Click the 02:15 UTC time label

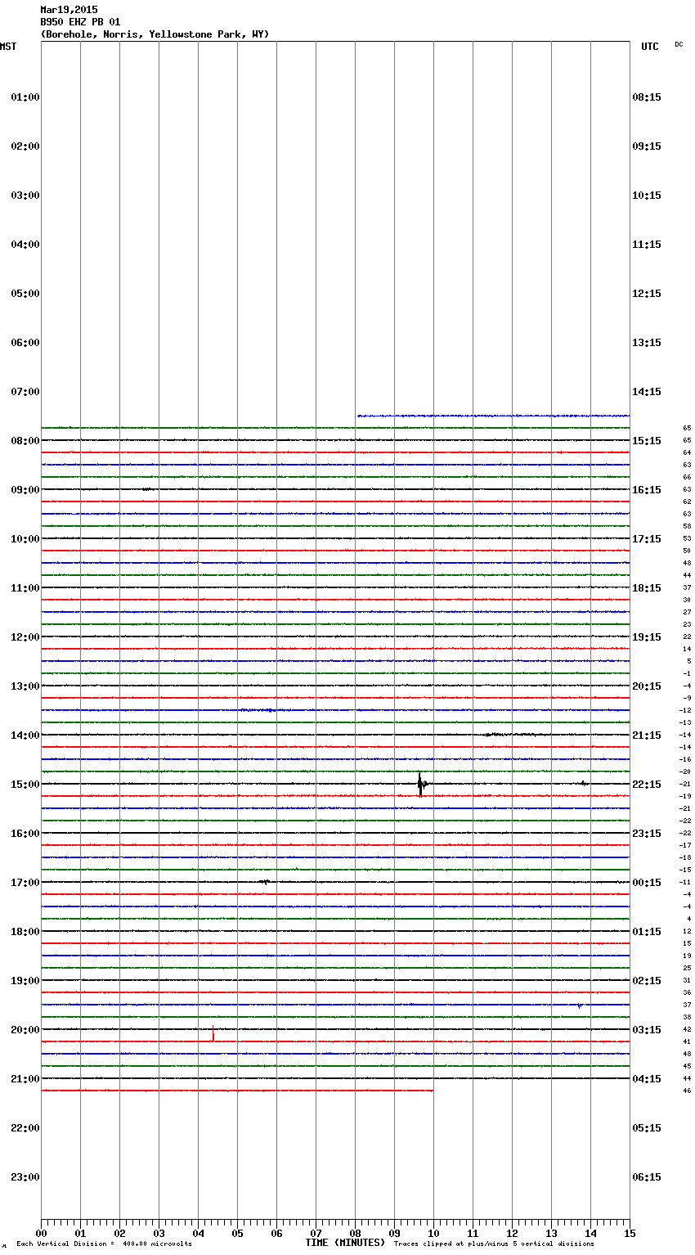[x=647, y=981]
